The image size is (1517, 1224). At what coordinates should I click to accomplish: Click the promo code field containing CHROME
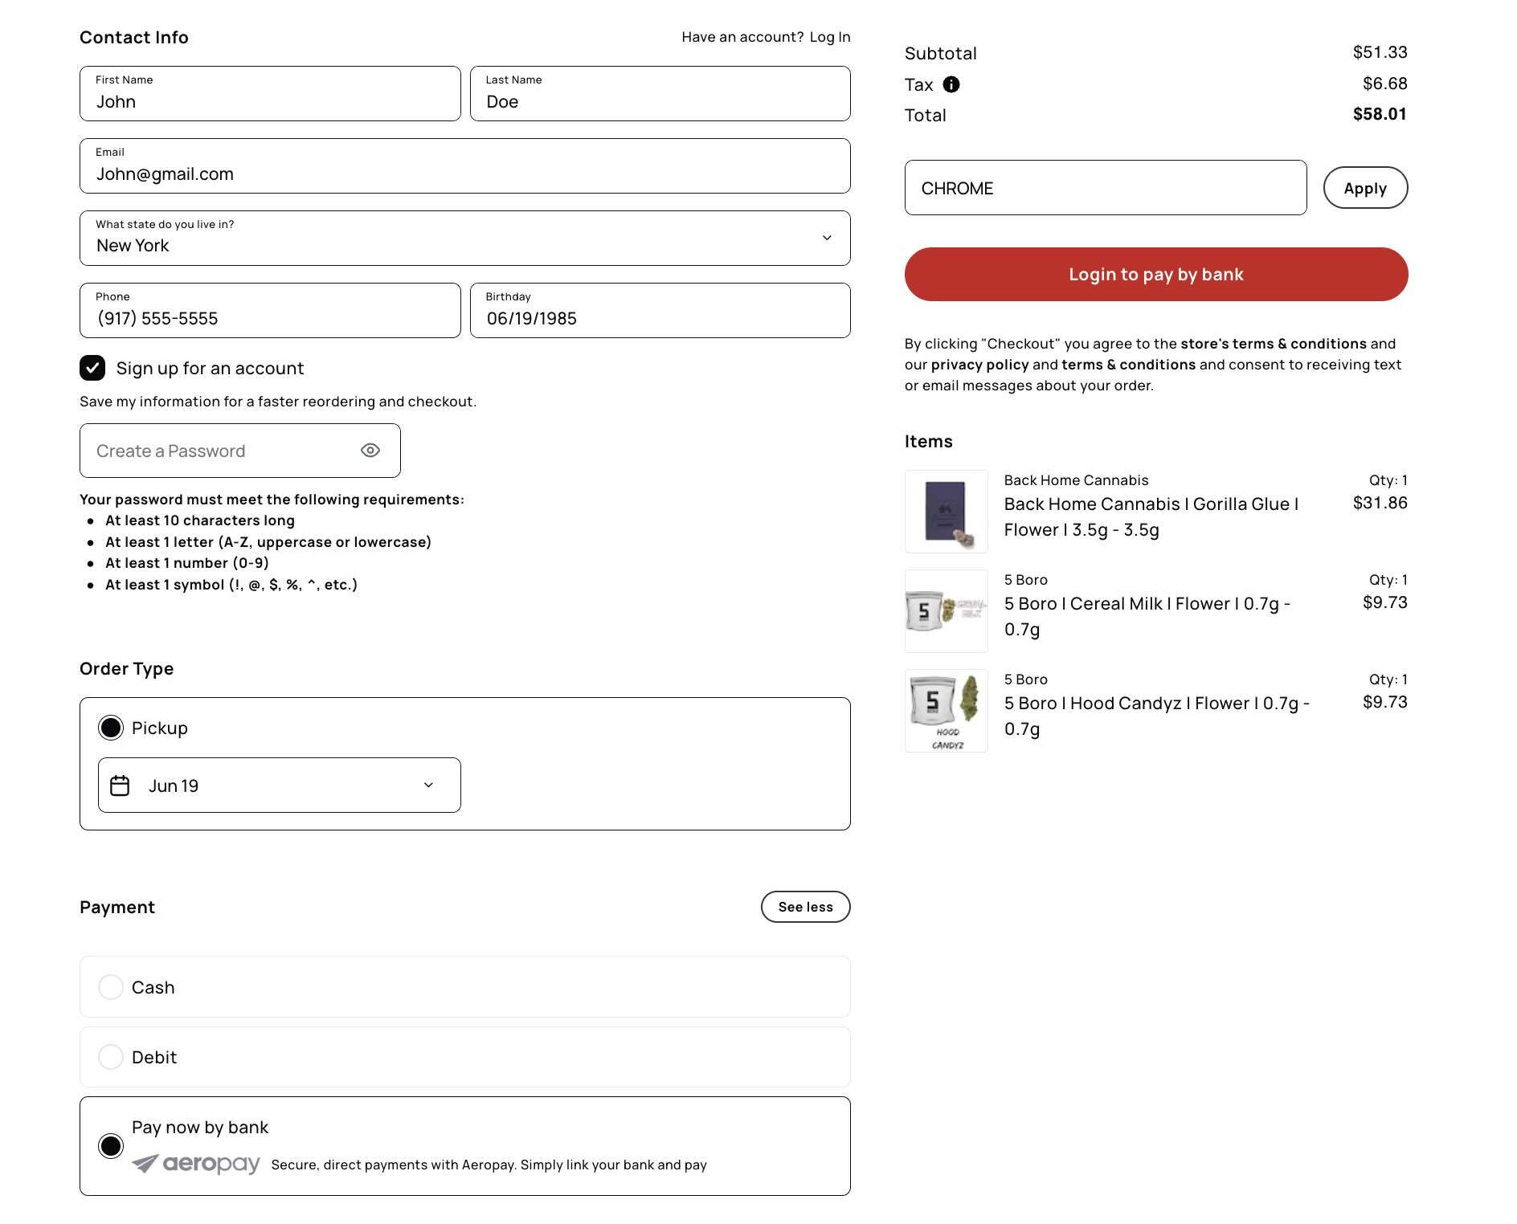[1106, 188]
